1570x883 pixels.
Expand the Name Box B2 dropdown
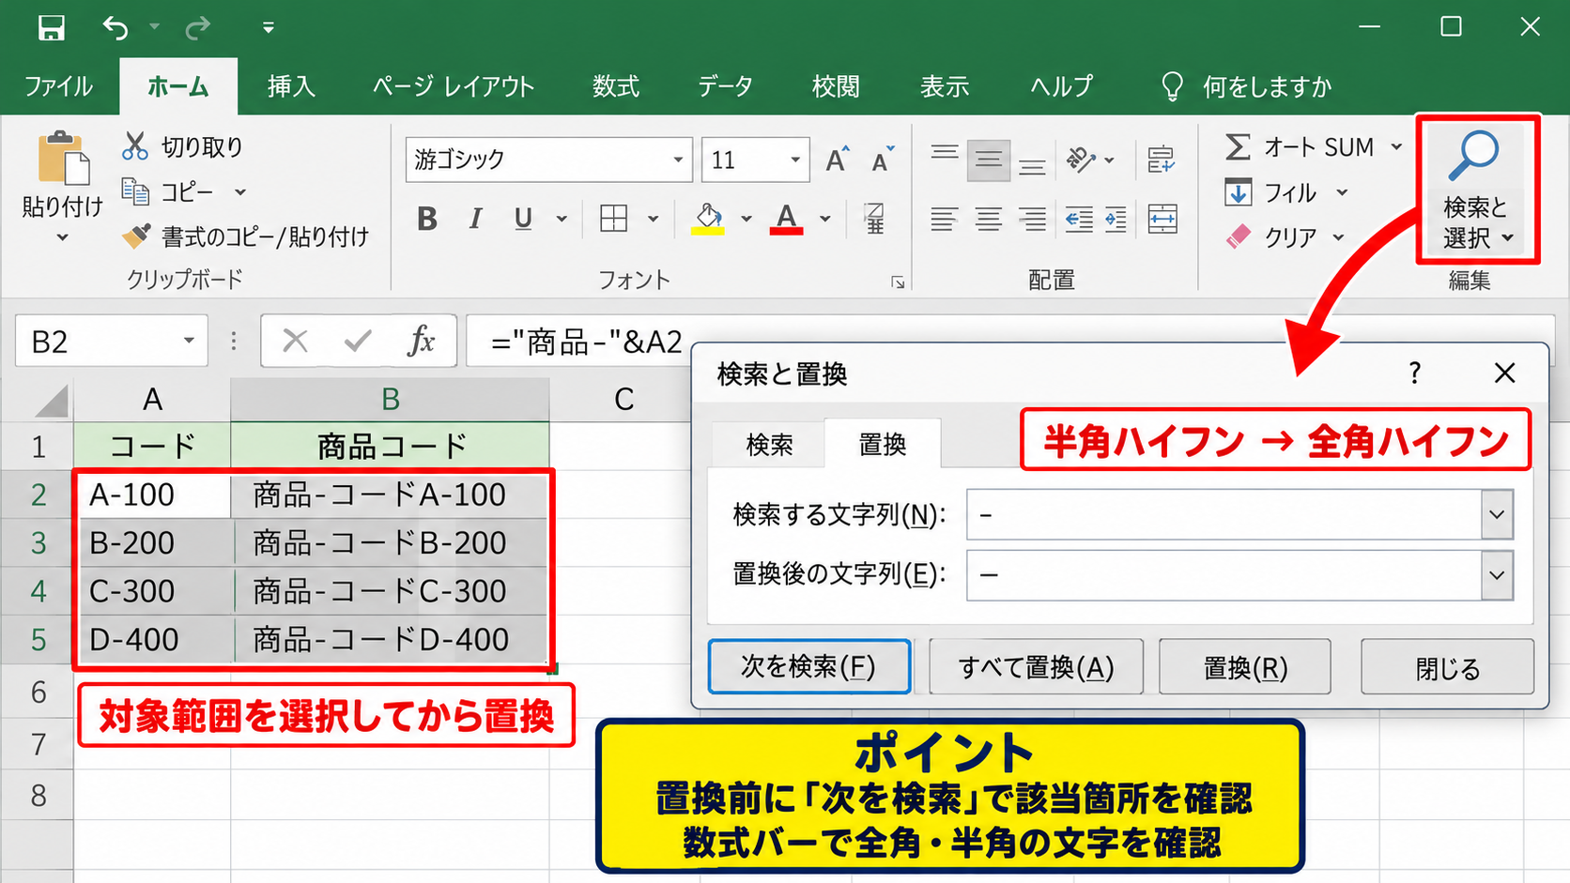pyautogui.click(x=189, y=341)
